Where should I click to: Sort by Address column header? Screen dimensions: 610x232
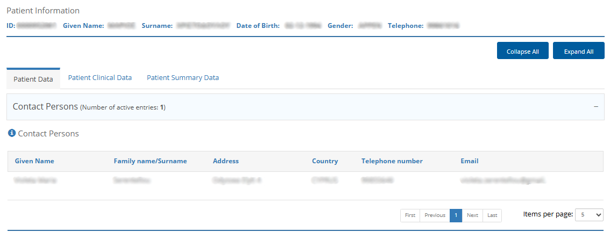[x=226, y=161]
